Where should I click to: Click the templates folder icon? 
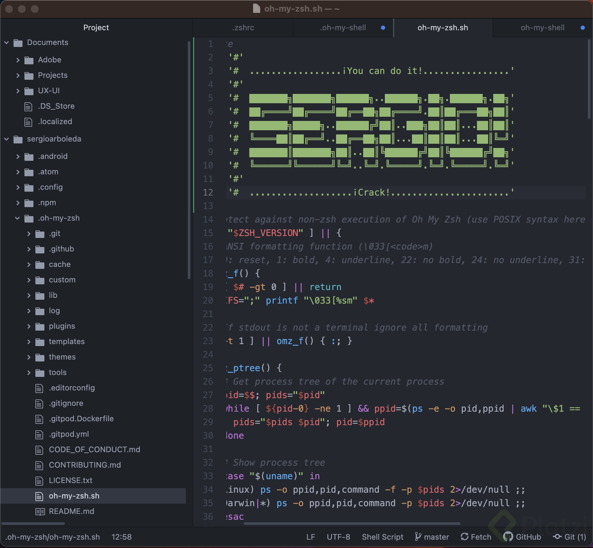click(40, 342)
